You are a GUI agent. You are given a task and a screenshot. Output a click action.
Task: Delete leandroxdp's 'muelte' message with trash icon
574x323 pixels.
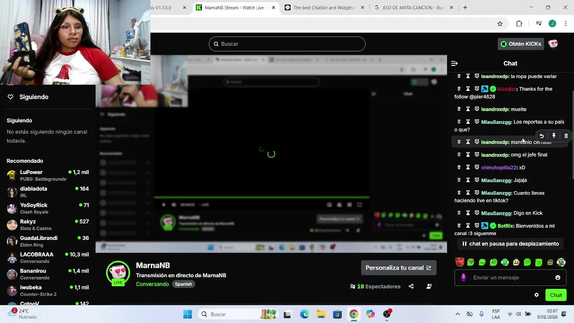pyautogui.click(x=459, y=109)
